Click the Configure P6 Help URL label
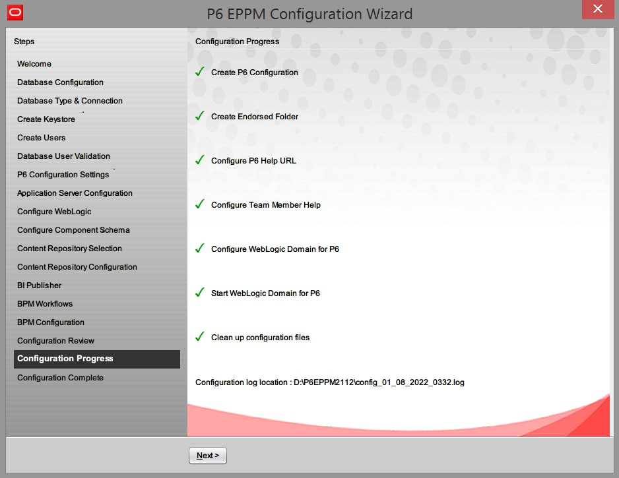The image size is (619, 478). [x=253, y=161]
